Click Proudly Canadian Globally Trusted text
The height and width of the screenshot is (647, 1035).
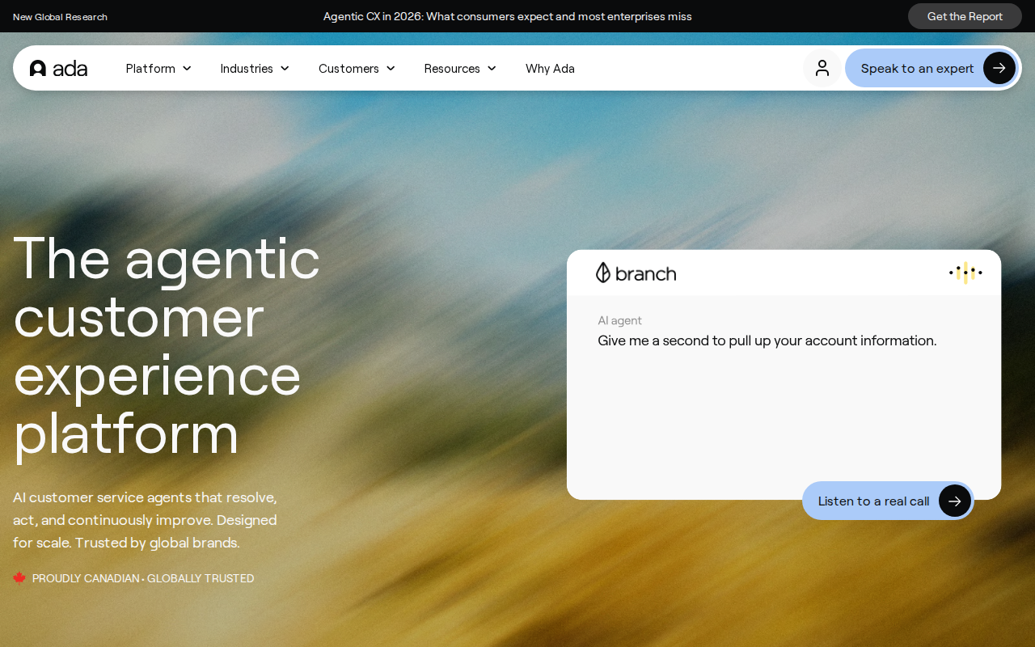(x=143, y=578)
